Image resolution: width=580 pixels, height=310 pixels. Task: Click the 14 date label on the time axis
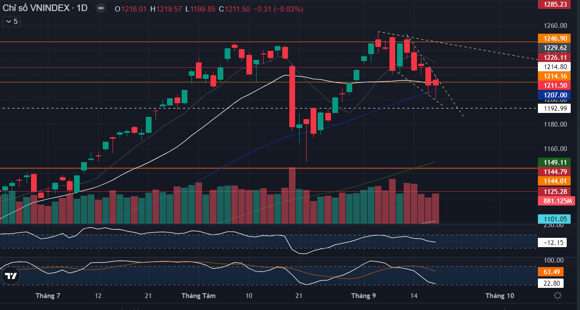tap(414, 295)
